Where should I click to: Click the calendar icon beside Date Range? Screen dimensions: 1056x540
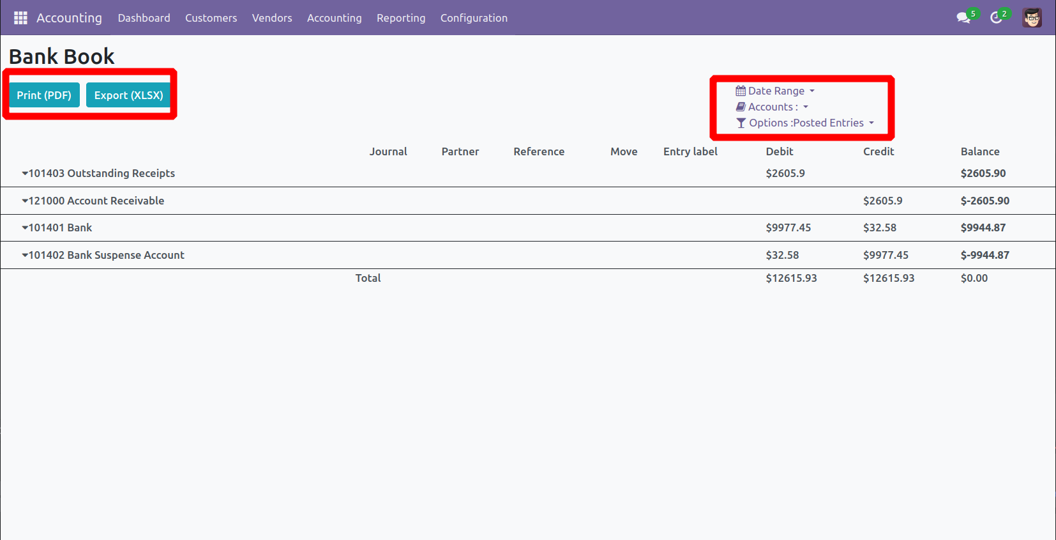coord(741,91)
